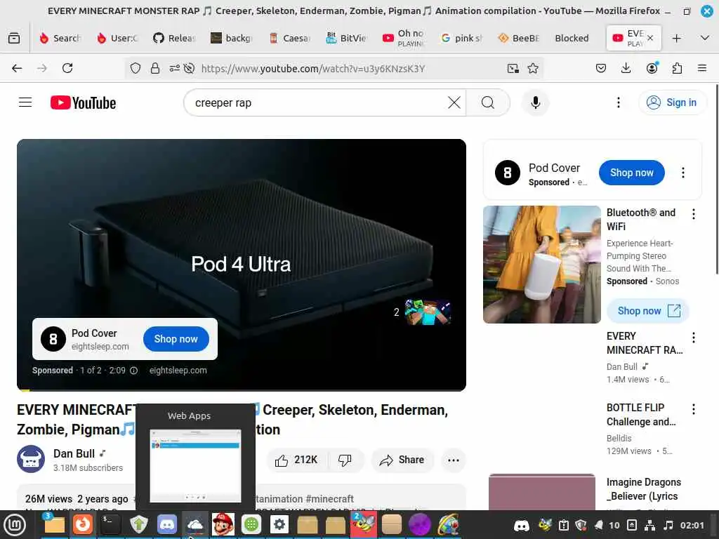
Task: Click Shop now on the video ad overlay
Action: [x=176, y=339]
